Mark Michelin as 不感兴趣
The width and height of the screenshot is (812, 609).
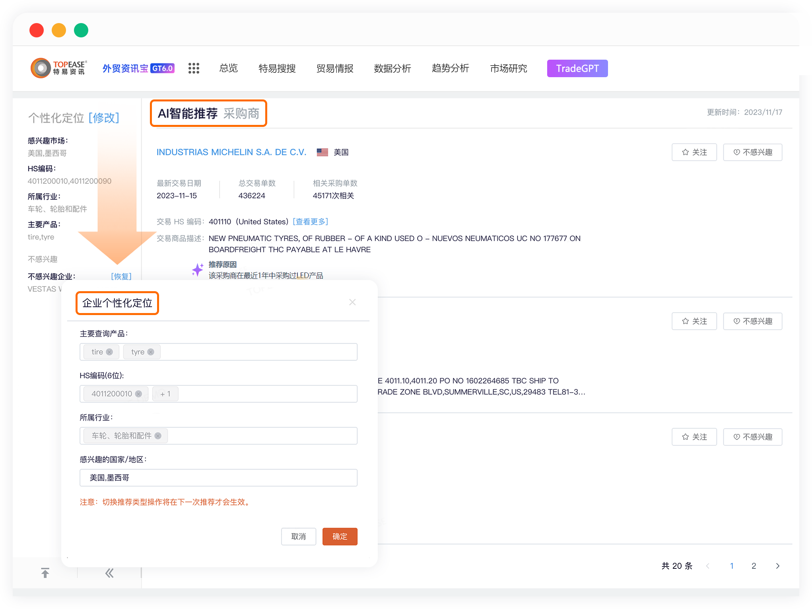click(x=752, y=152)
